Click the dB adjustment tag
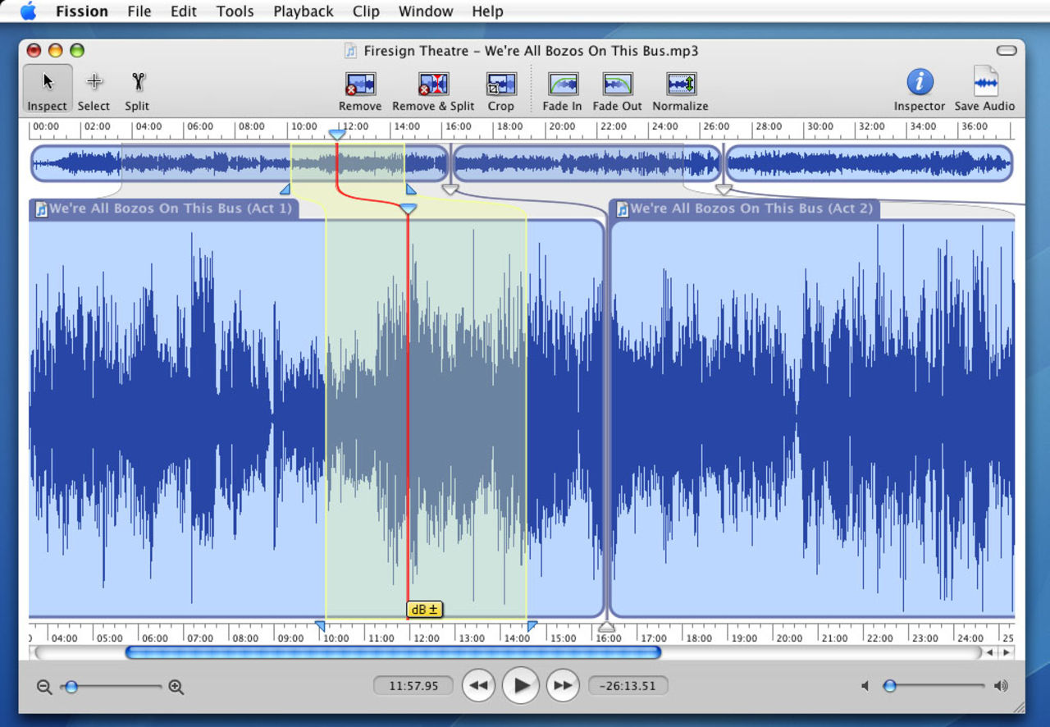The image size is (1050, 727). (x=425, y=609)
